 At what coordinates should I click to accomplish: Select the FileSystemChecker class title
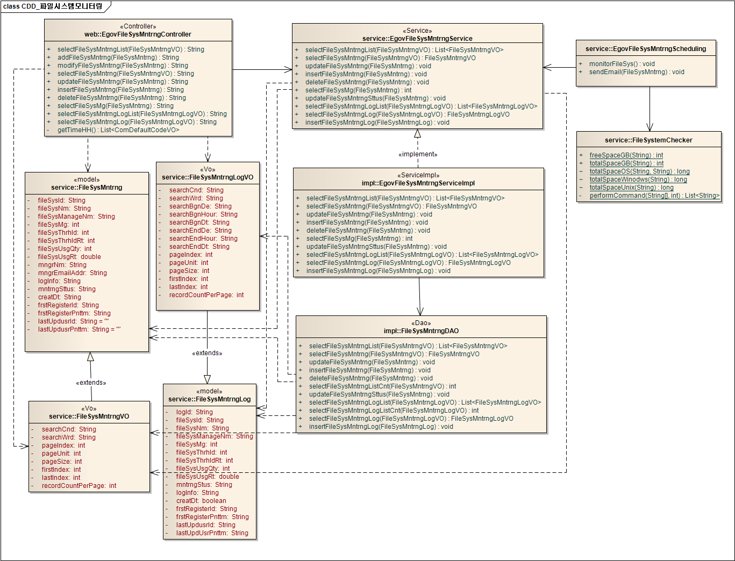point(648,140)
